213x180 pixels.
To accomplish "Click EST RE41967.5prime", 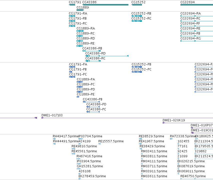I will pyautogui.click(x=151, y=141).
